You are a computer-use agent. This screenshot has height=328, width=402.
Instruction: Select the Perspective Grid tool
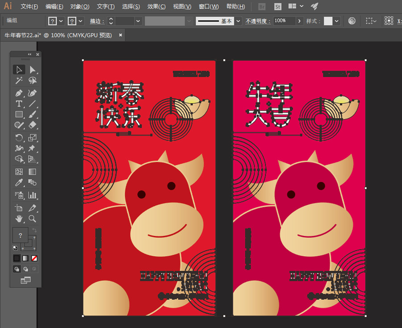(32, 159)
